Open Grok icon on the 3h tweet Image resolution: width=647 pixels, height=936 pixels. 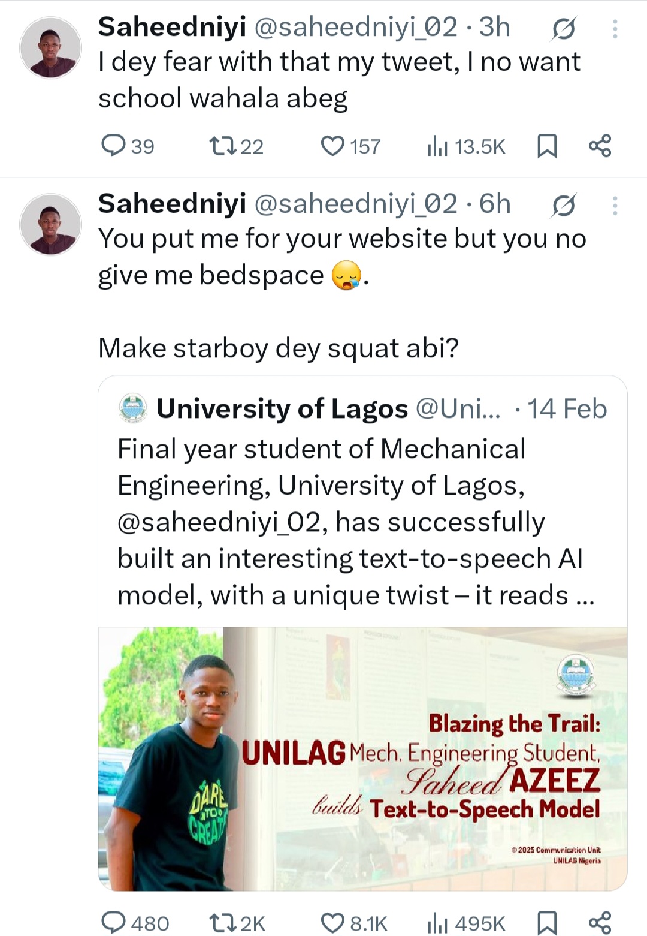(x=563, y=28)
